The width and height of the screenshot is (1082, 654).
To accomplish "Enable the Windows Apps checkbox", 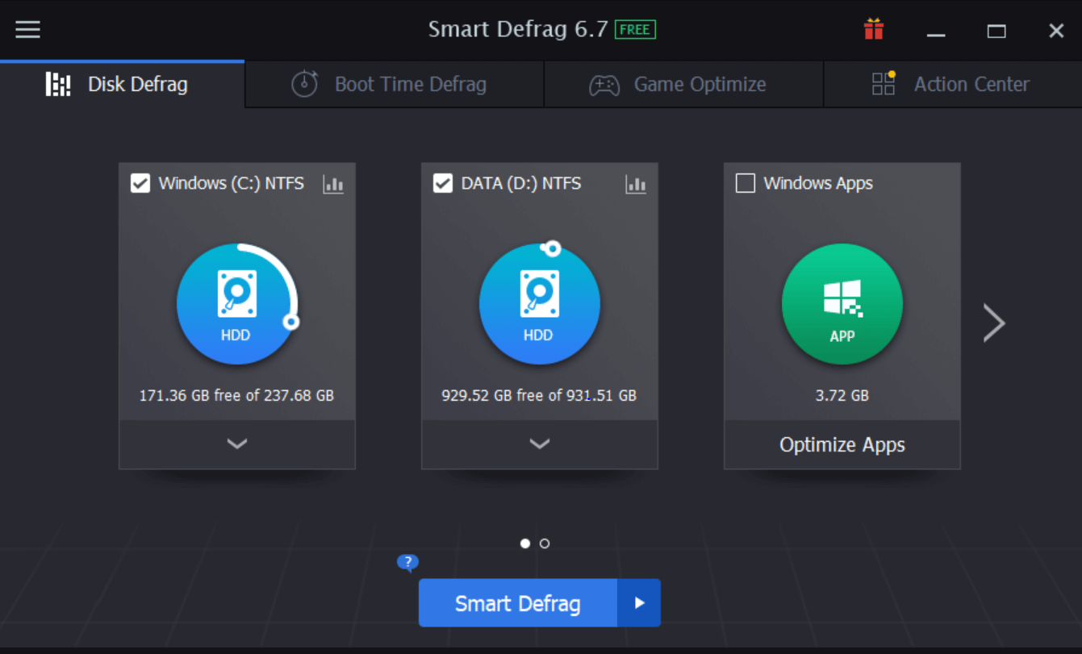I will (745, 183).
